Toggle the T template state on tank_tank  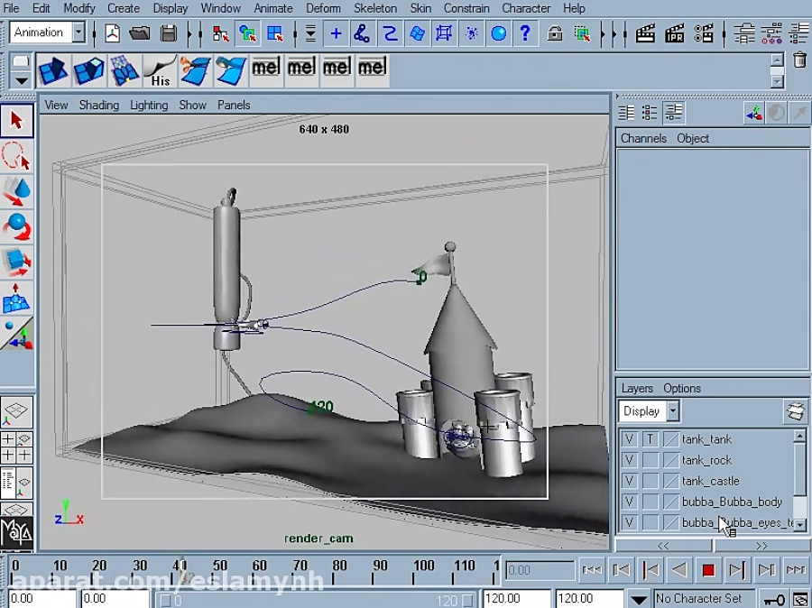pos(650,439)
